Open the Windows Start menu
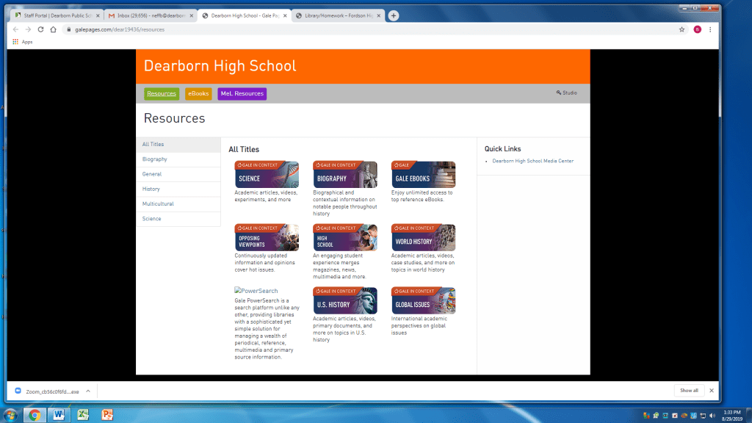This screenshot has height=423, width=752. click(x=10, y=415)
